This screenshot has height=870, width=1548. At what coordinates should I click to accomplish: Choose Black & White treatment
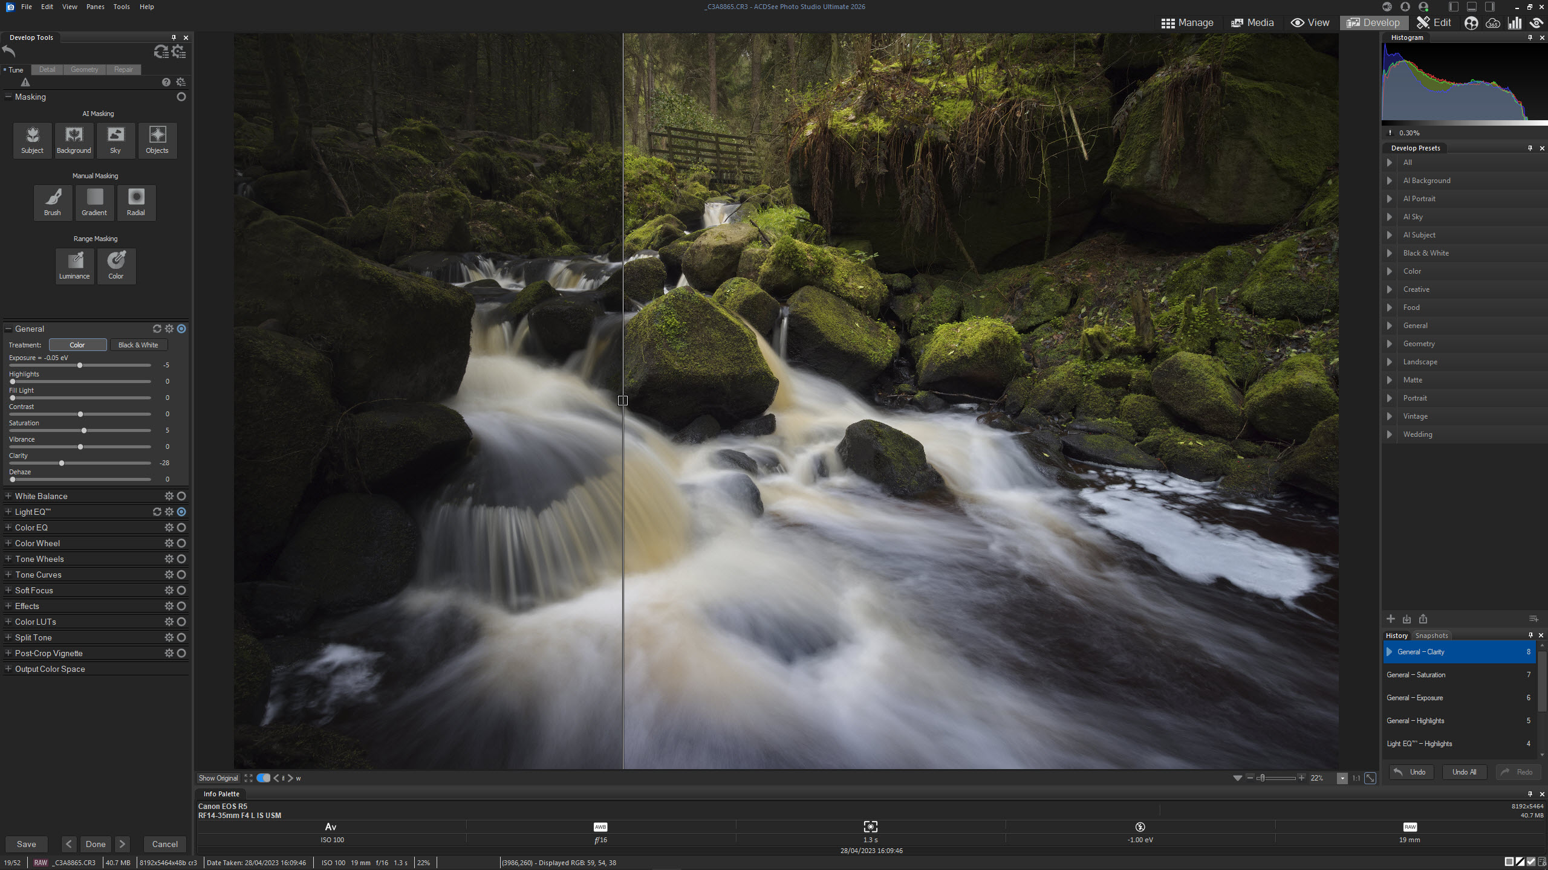click(x=138, y=345)
